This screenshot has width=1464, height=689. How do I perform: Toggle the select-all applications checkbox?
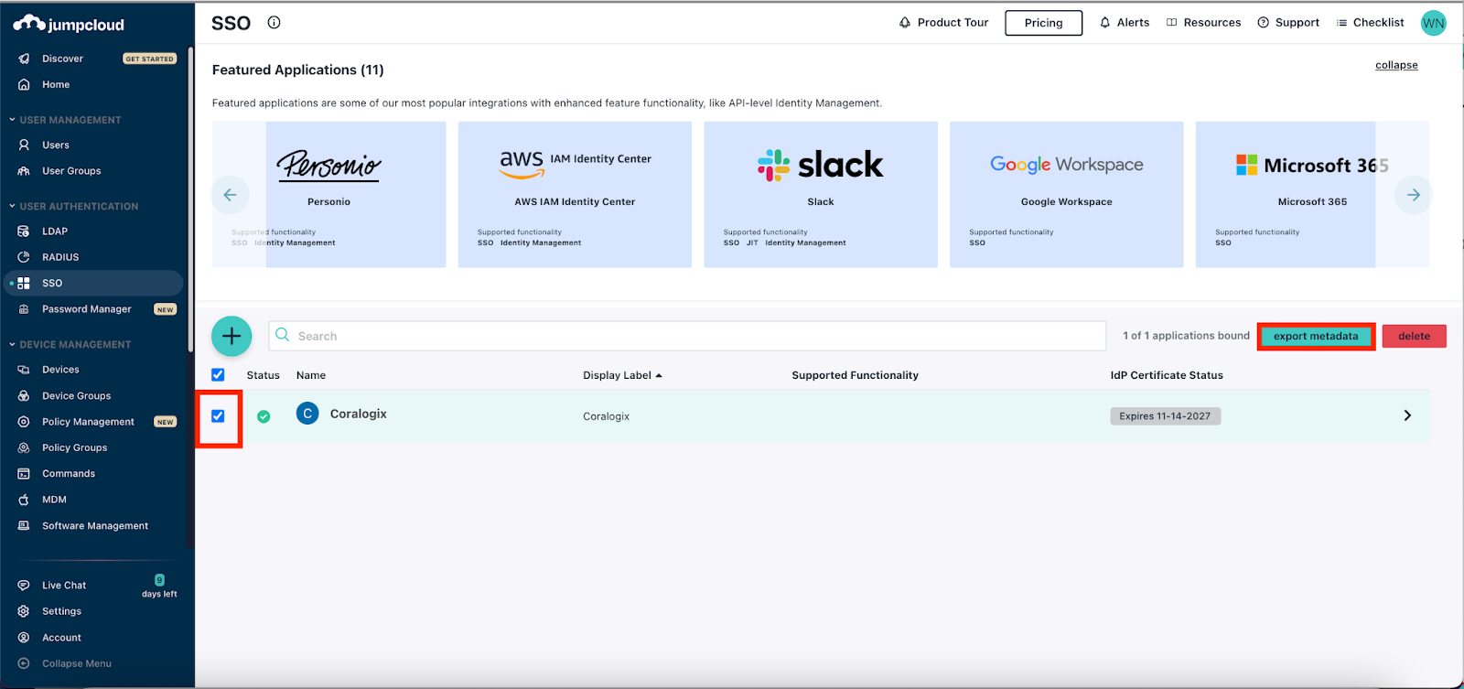pos(218,374)
